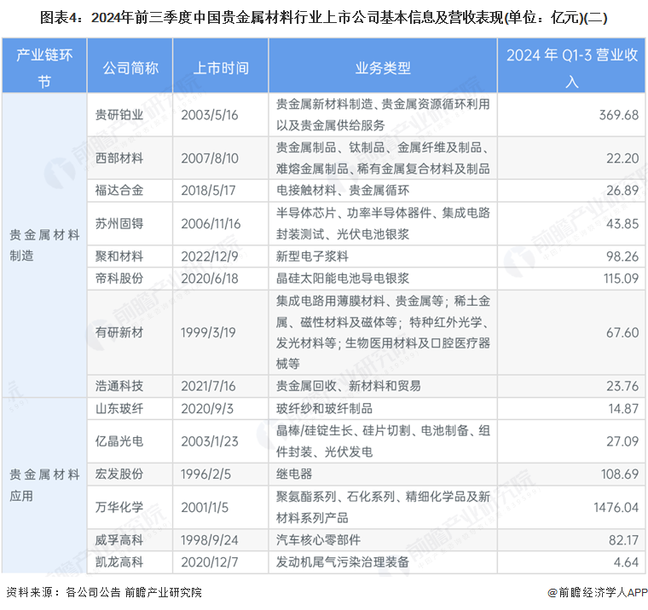The image size is (648, 610).
Task: Click revenue value '82.17'
Action: (623, 540)
